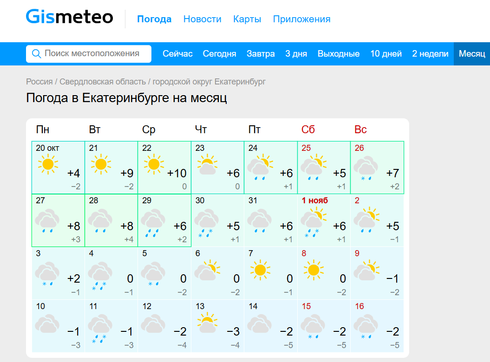The height and width of the screenshot is (362, 490).
Task: Open the Россия breadcrumb link
Action: click(x=39, y=82)
